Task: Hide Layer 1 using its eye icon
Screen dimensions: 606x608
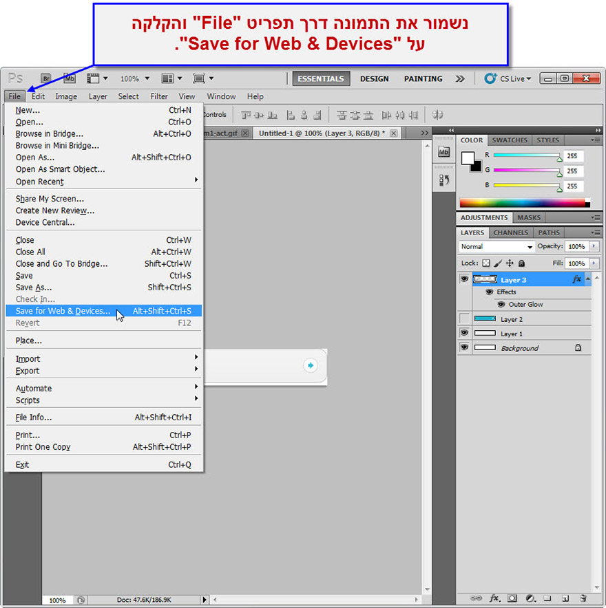Action: (464, 333)
